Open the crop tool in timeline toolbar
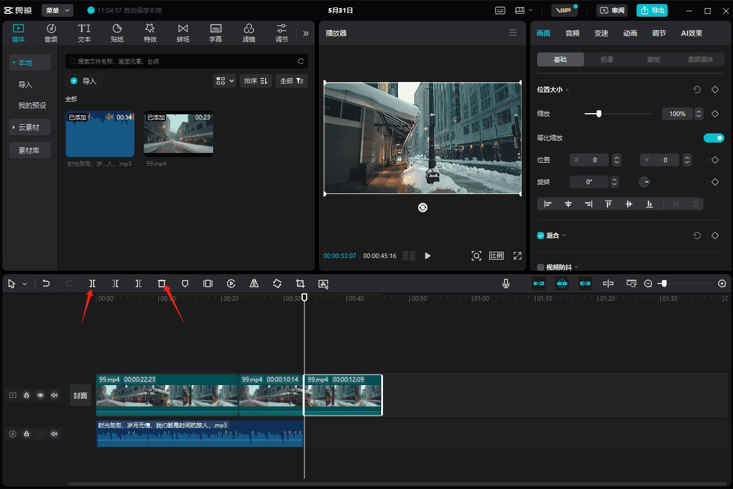 (300, 283)
